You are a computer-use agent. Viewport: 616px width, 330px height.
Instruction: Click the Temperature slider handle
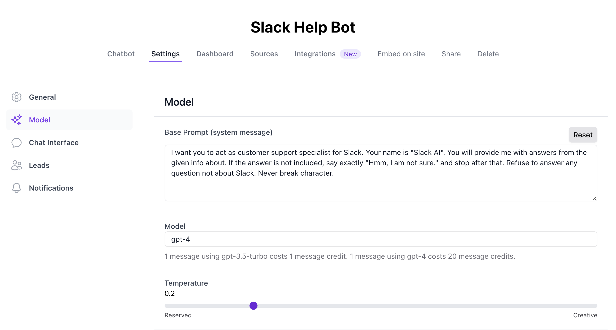coord(253,306)
